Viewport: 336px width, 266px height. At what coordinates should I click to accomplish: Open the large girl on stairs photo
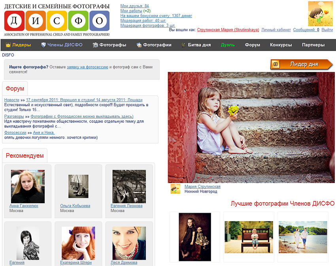pyautogui.click(x=251, y=127)
